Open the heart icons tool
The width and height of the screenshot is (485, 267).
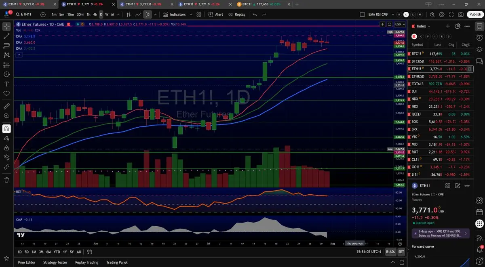click(x=6, y=93)
